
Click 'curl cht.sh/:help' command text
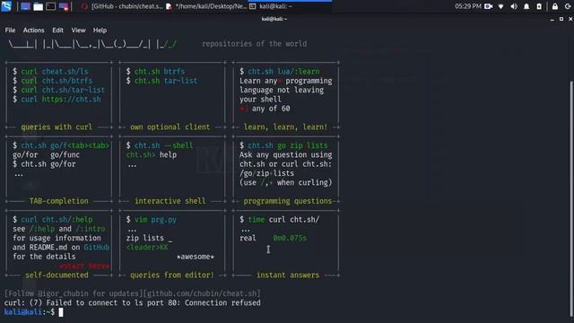pos(57,219)
